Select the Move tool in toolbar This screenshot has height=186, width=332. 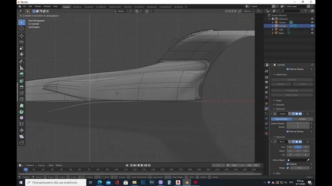(22, 36)
